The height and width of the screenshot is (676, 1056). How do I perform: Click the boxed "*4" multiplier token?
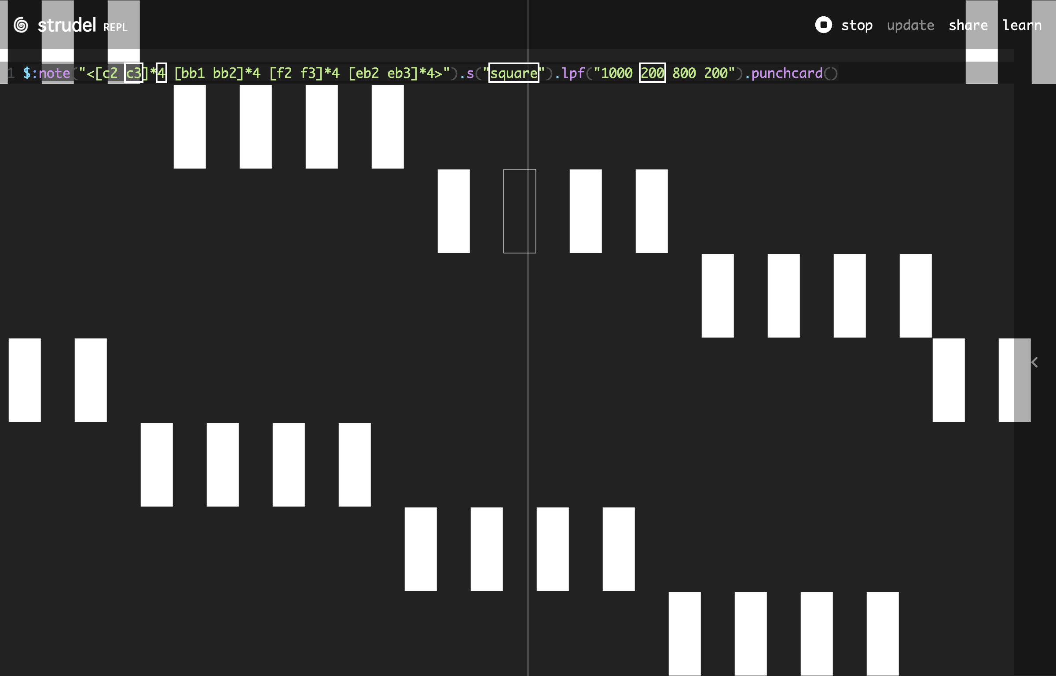point(161,73)
